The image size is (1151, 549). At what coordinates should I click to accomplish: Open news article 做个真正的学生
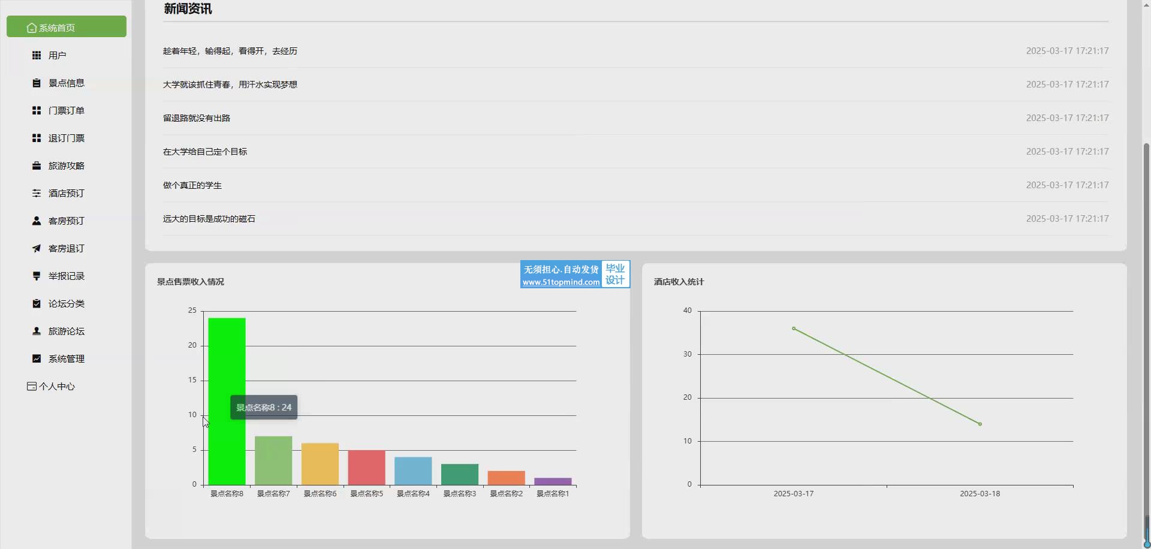(x=192, y=185)
